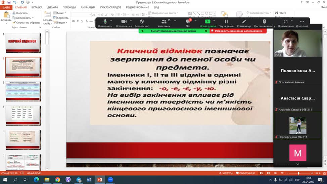The width and height of the screenshot is (327, 184).
Task: Pause the screen share
Action: click(x=226, y=22)
